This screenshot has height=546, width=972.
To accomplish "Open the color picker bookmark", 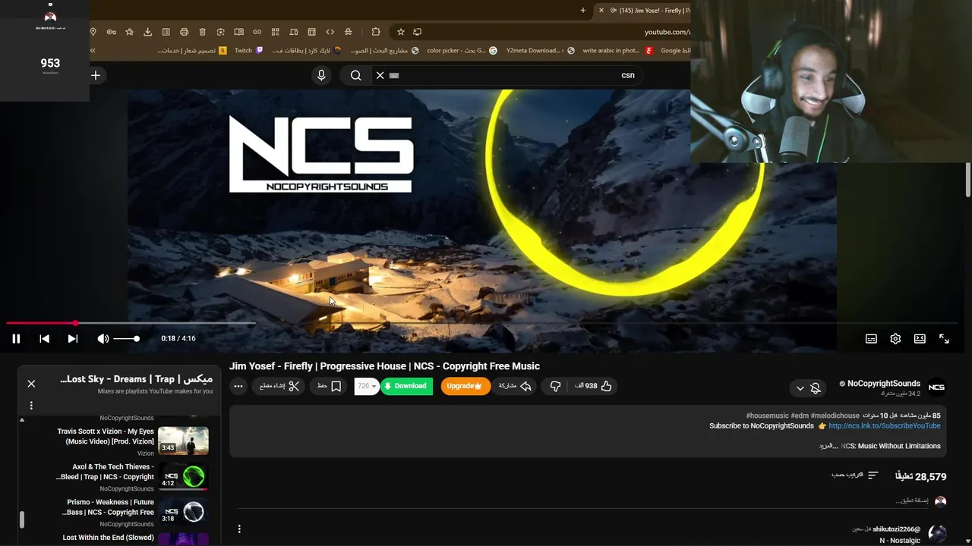I will (462, 51).
